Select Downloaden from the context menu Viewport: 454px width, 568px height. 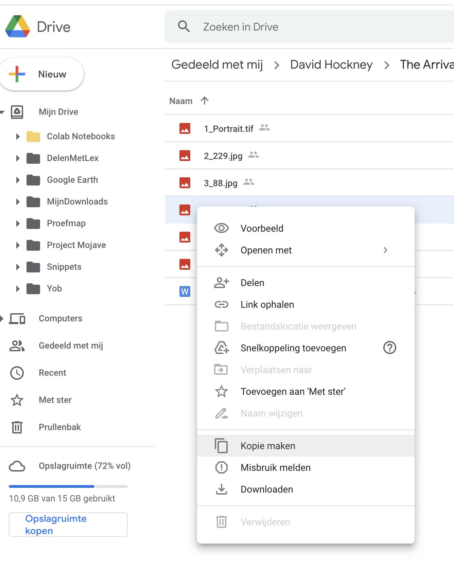pos(306,489)
